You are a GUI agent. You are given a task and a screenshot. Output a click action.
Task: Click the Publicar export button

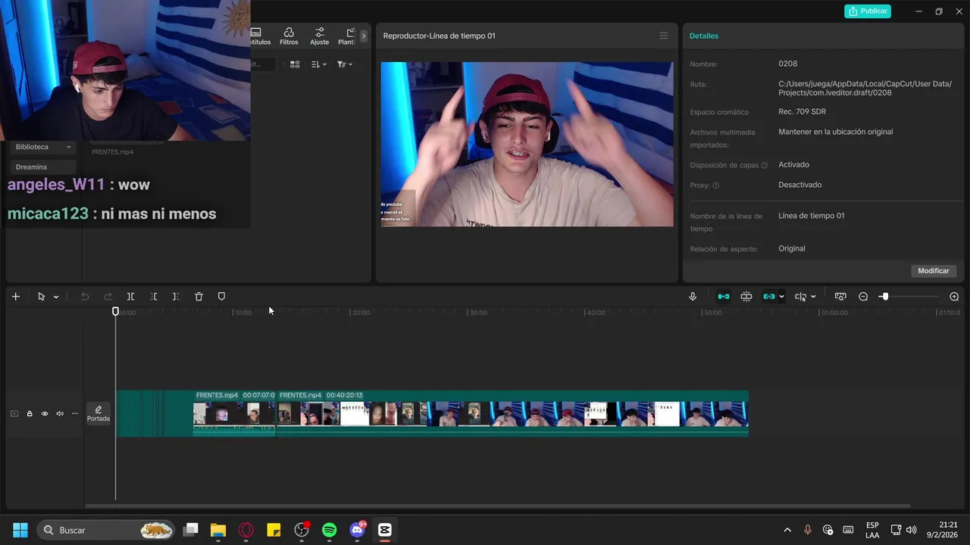point(868,11)
